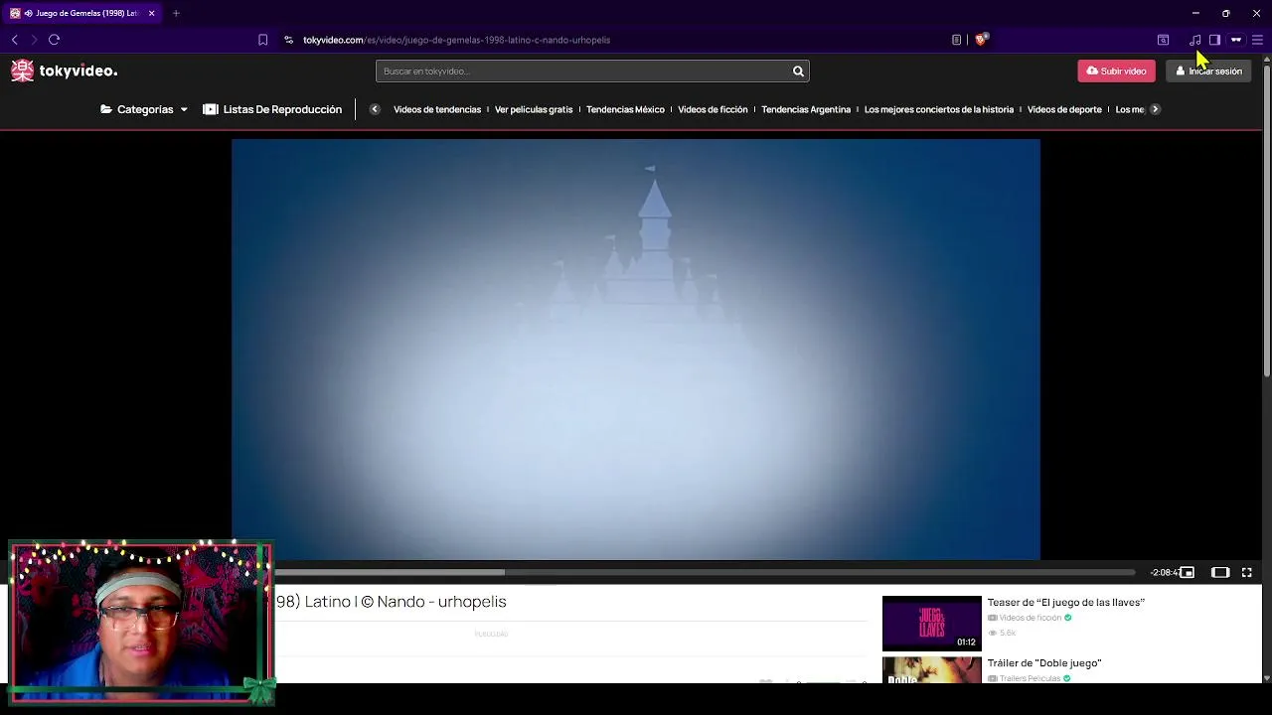The width and height of the screenshot is (1272, 715).
Task: Open Teaser de "El juego de las llaves" title
Action: click(1065, 603)
